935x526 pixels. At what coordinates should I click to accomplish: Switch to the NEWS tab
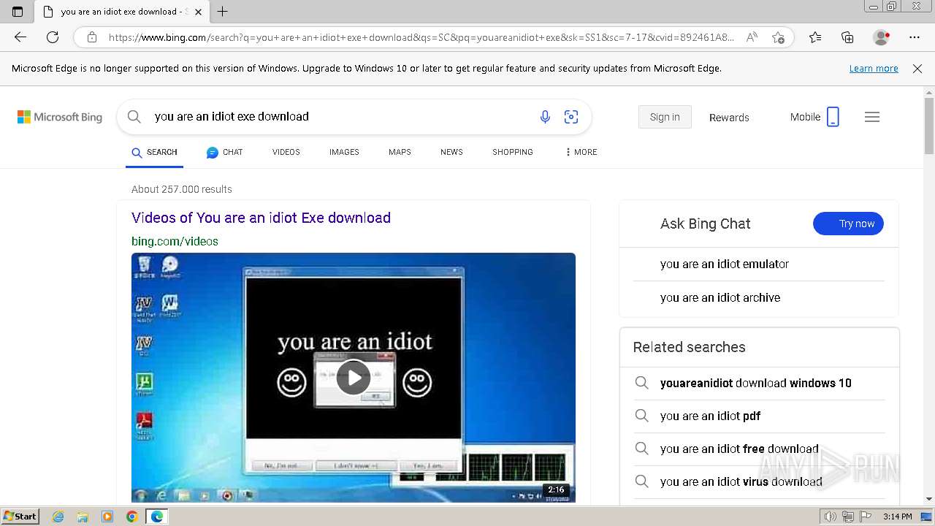click(451, 152)
